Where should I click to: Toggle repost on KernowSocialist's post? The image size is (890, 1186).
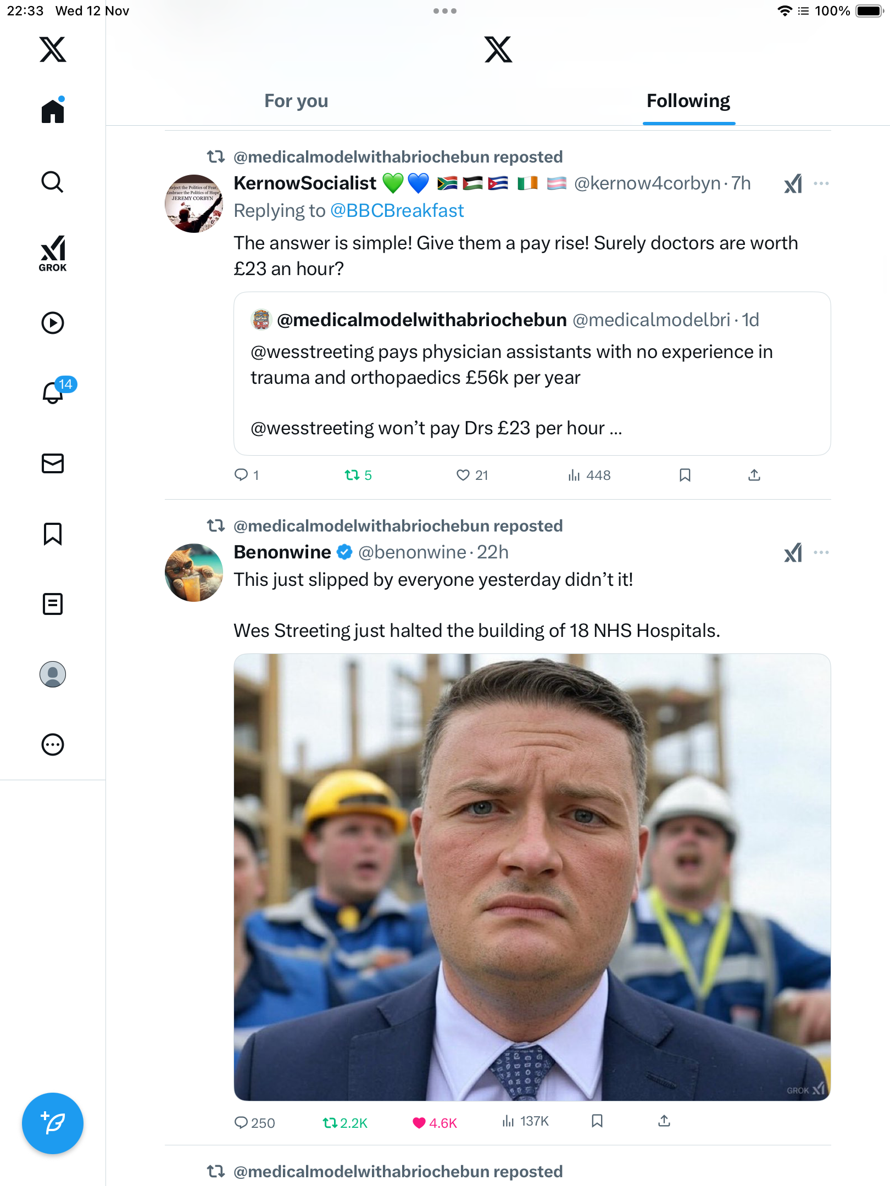[x=352, y=475]
